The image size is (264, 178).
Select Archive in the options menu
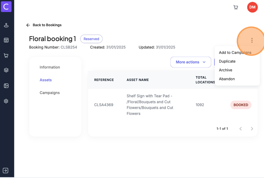(225, 70)
